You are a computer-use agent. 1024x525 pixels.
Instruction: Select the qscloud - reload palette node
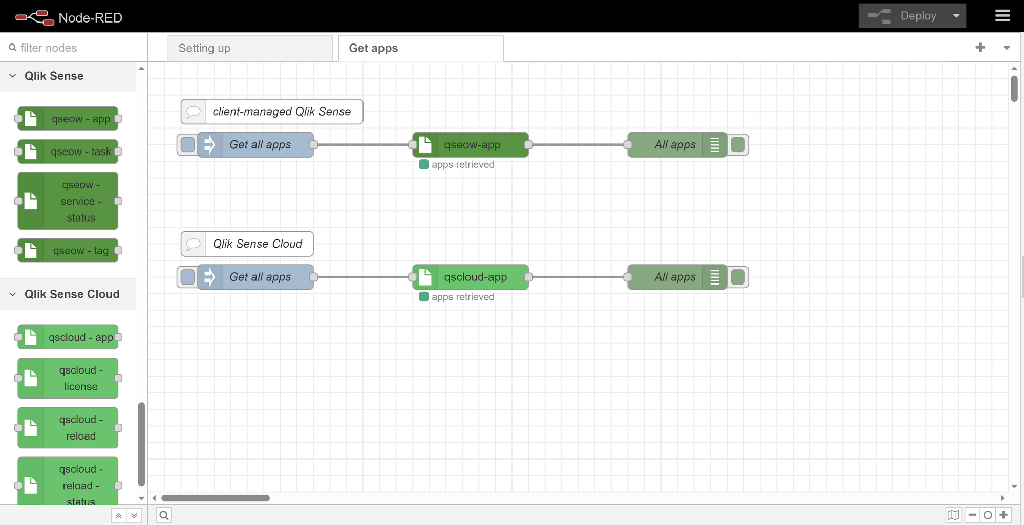pyautogui.click(x=68, y=428)
